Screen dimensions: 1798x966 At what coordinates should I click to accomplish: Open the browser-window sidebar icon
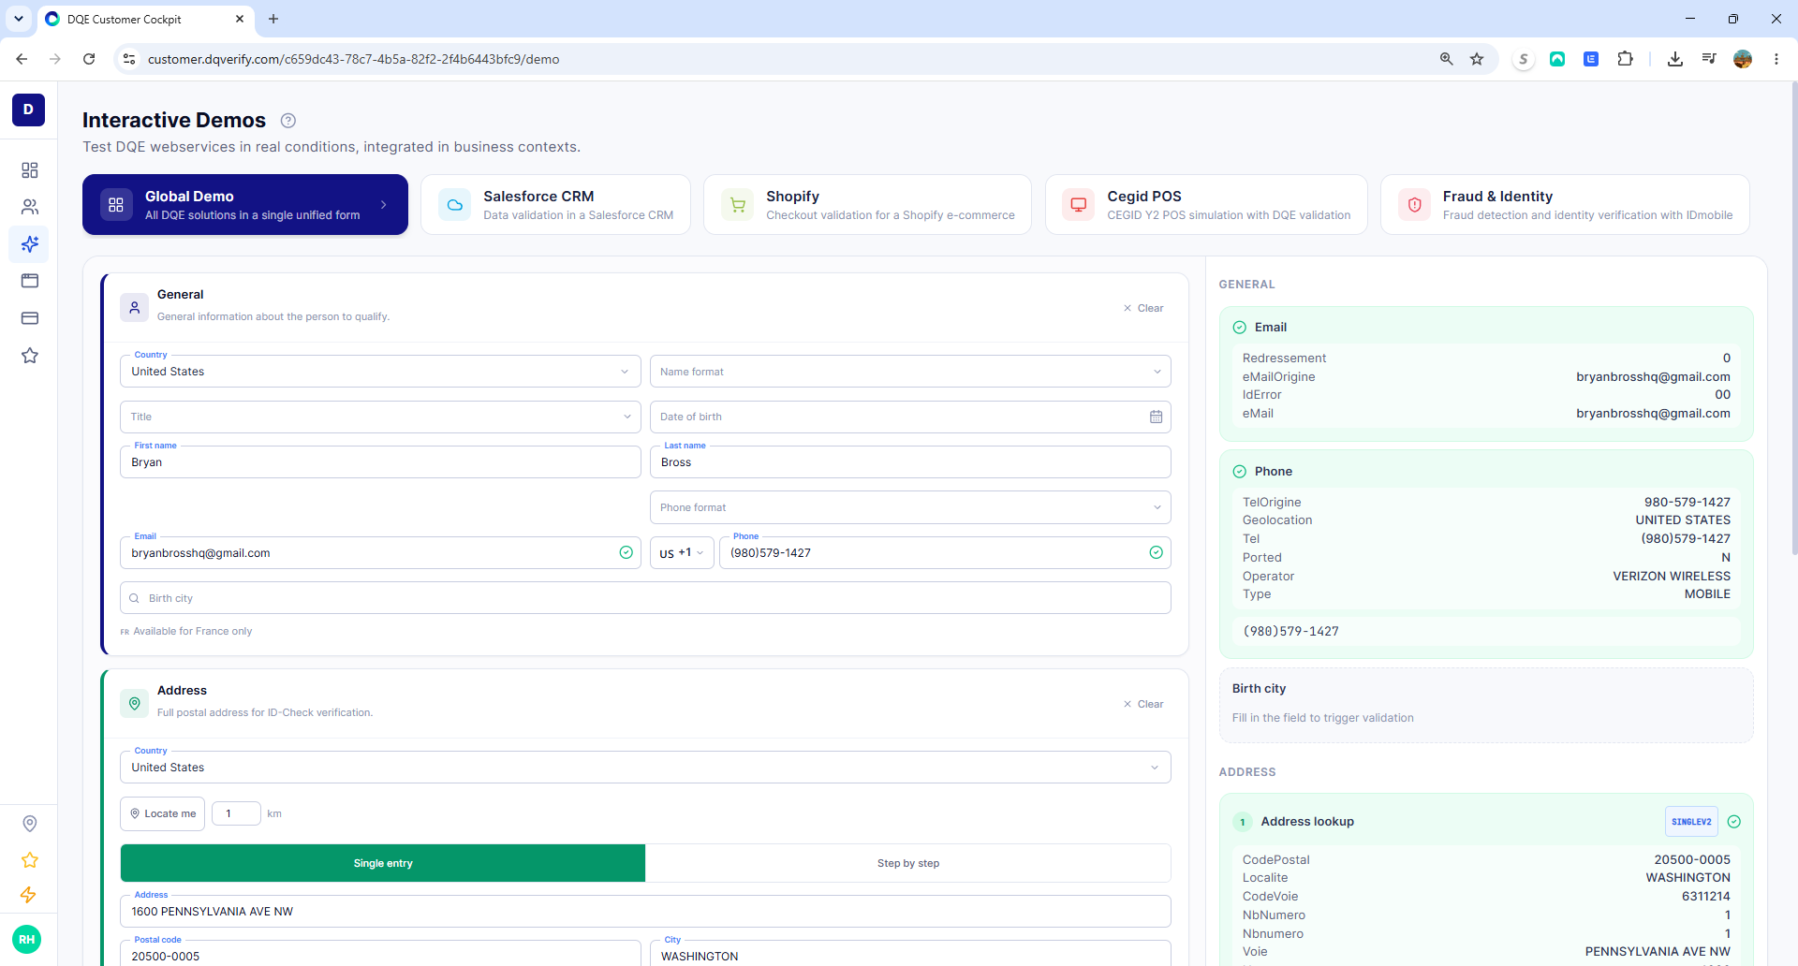(x=30, y=281)
